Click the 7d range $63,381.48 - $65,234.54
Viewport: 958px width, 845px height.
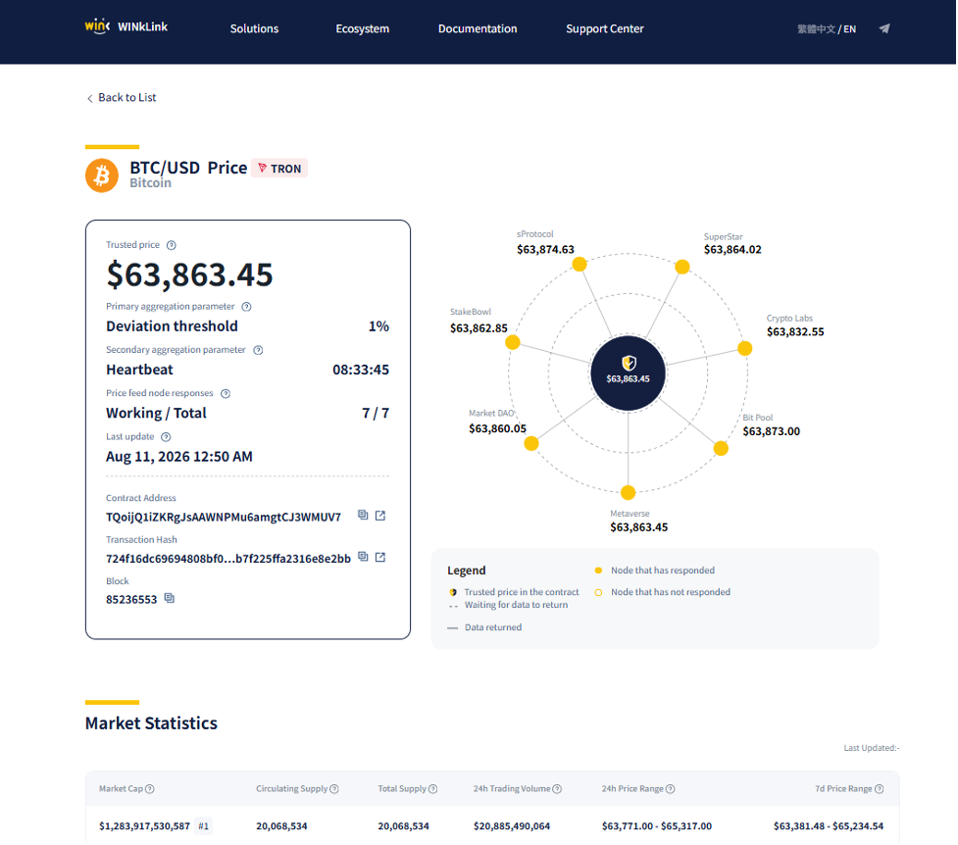click(x=828, y=826)
